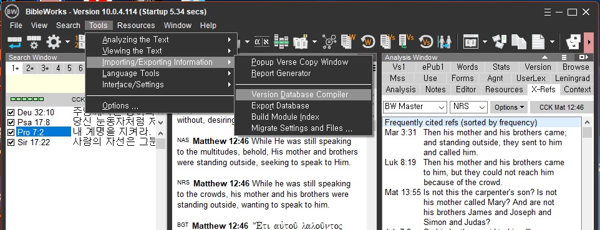Expand the Analyzing the Text submenu
Image resolution: width=600 pixels, height=230 pixels.
[160, 39]
